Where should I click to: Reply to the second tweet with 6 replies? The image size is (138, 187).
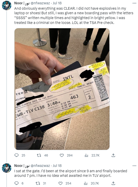pos(17,183)
